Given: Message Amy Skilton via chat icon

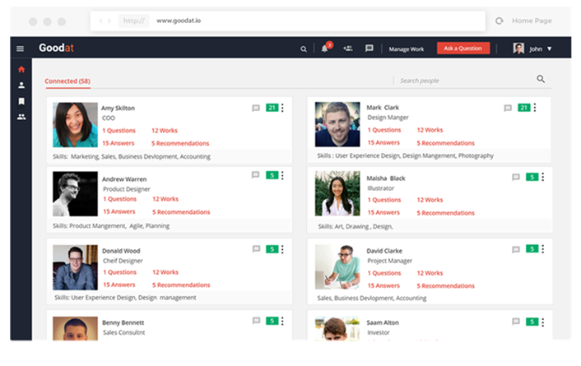Looking at the screenshot, I should pyautogui.click(x=256, y=109).
